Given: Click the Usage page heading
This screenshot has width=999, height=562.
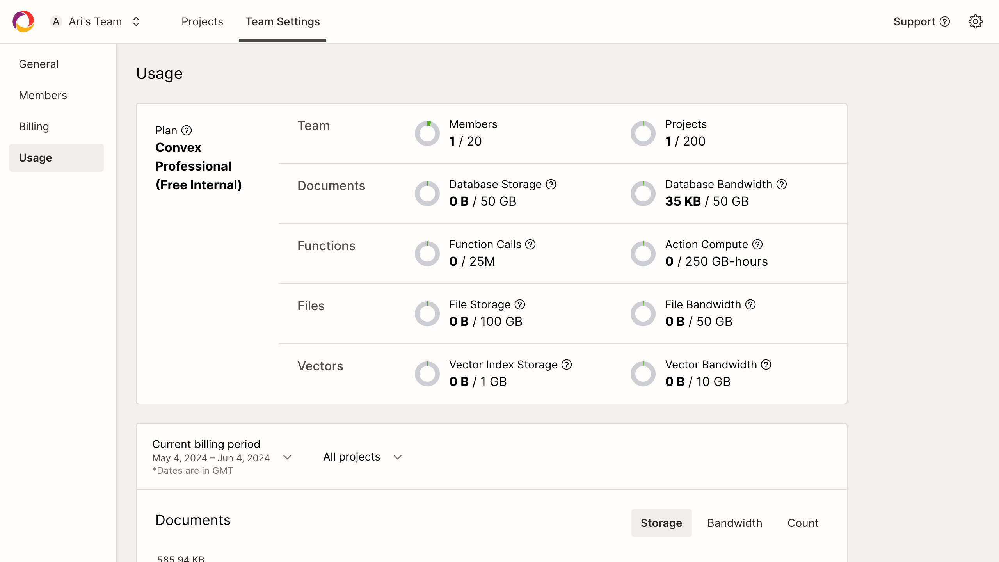Looking at the screenshot, I should point(159,73).
